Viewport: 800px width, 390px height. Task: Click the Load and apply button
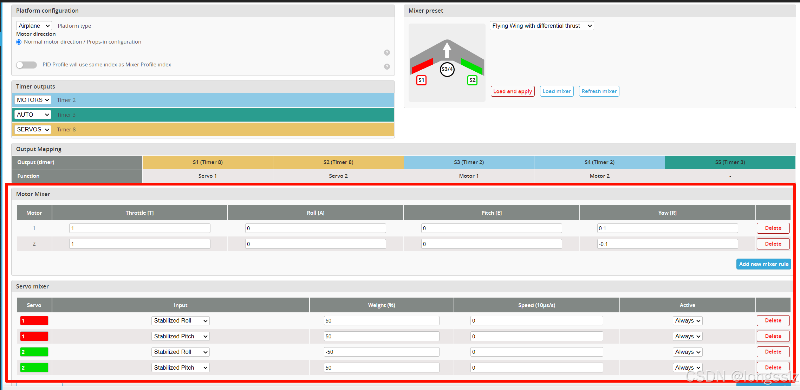(x=512, y=91)
